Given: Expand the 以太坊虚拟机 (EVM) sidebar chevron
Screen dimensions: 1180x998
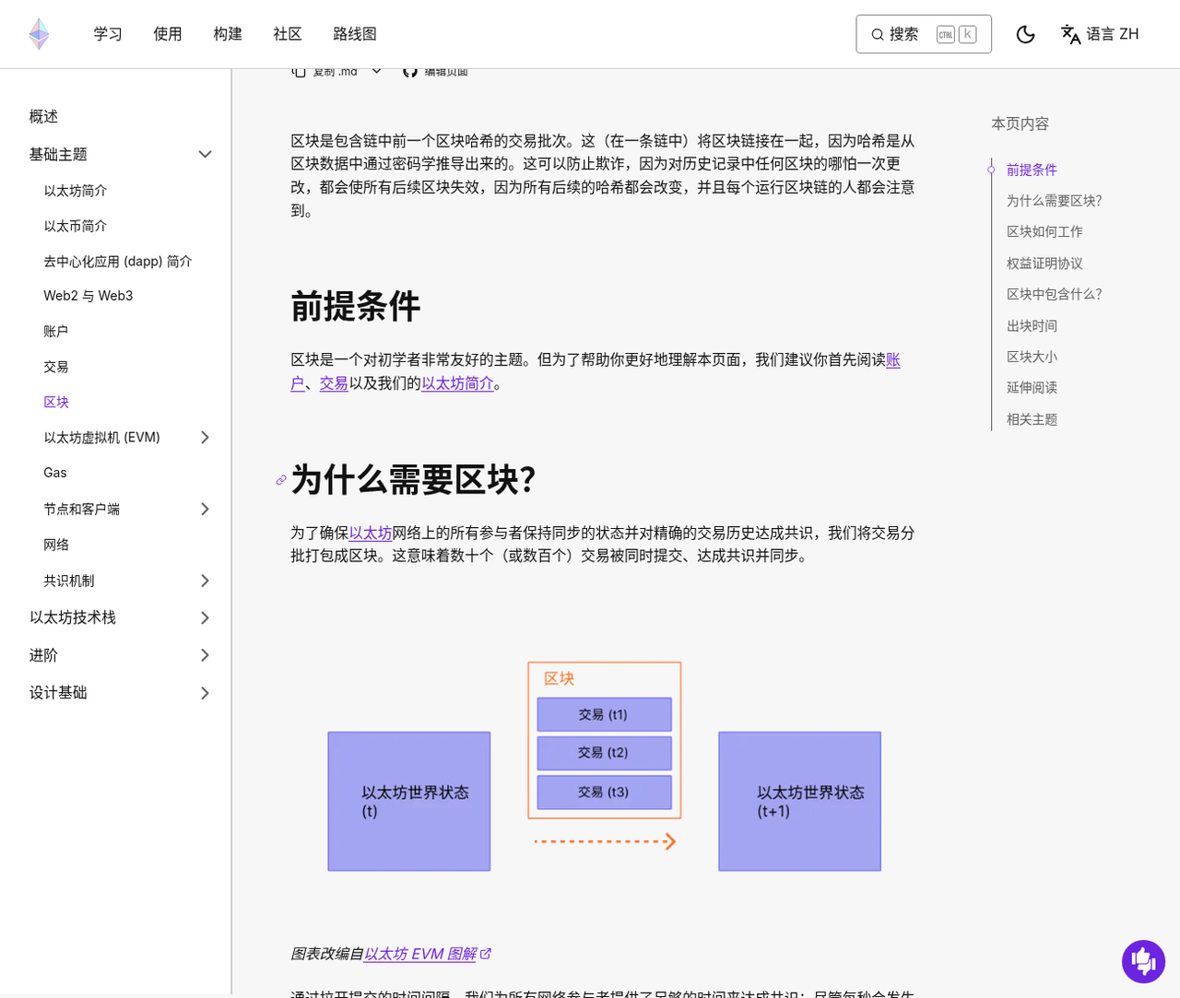Looking at the screenshot, I should pyautogui.click(x=205, y=437).
